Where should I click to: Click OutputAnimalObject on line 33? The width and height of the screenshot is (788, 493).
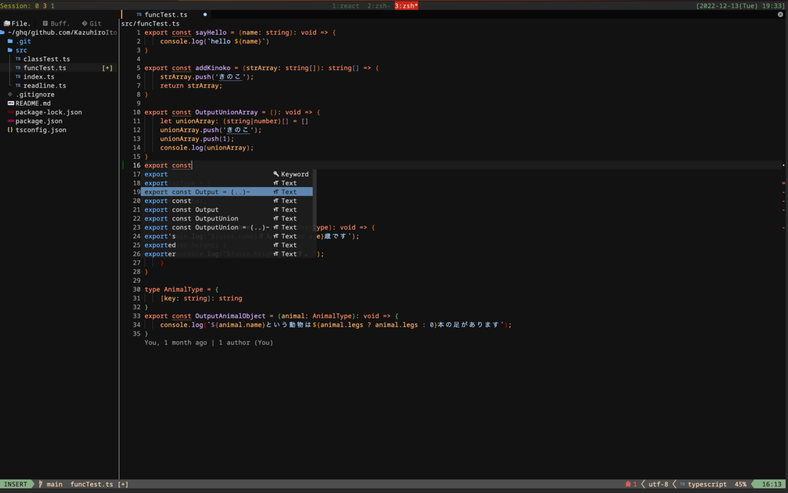point(230,316)
